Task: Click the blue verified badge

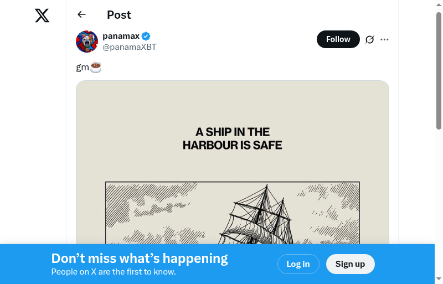Action: tap(146, 37)
